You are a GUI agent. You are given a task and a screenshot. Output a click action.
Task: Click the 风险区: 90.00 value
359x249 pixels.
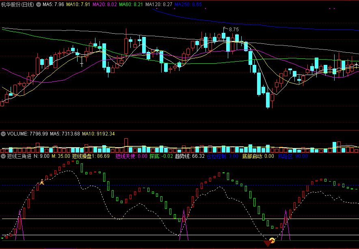coord(293,156)
